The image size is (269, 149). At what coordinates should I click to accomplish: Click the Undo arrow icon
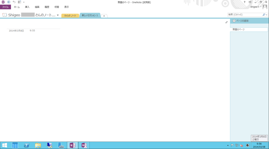point(14,2)
